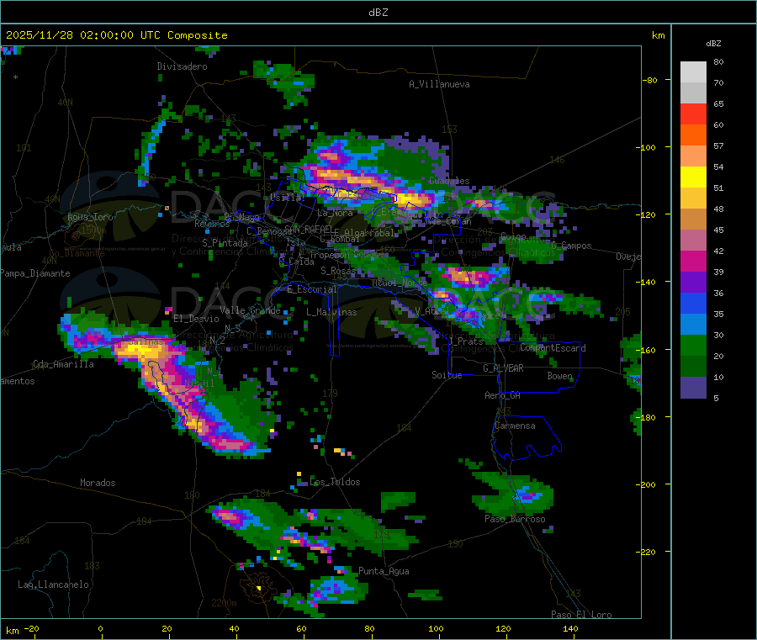Pick the dark blue 35-36 dBZ legend swatch

693,304
